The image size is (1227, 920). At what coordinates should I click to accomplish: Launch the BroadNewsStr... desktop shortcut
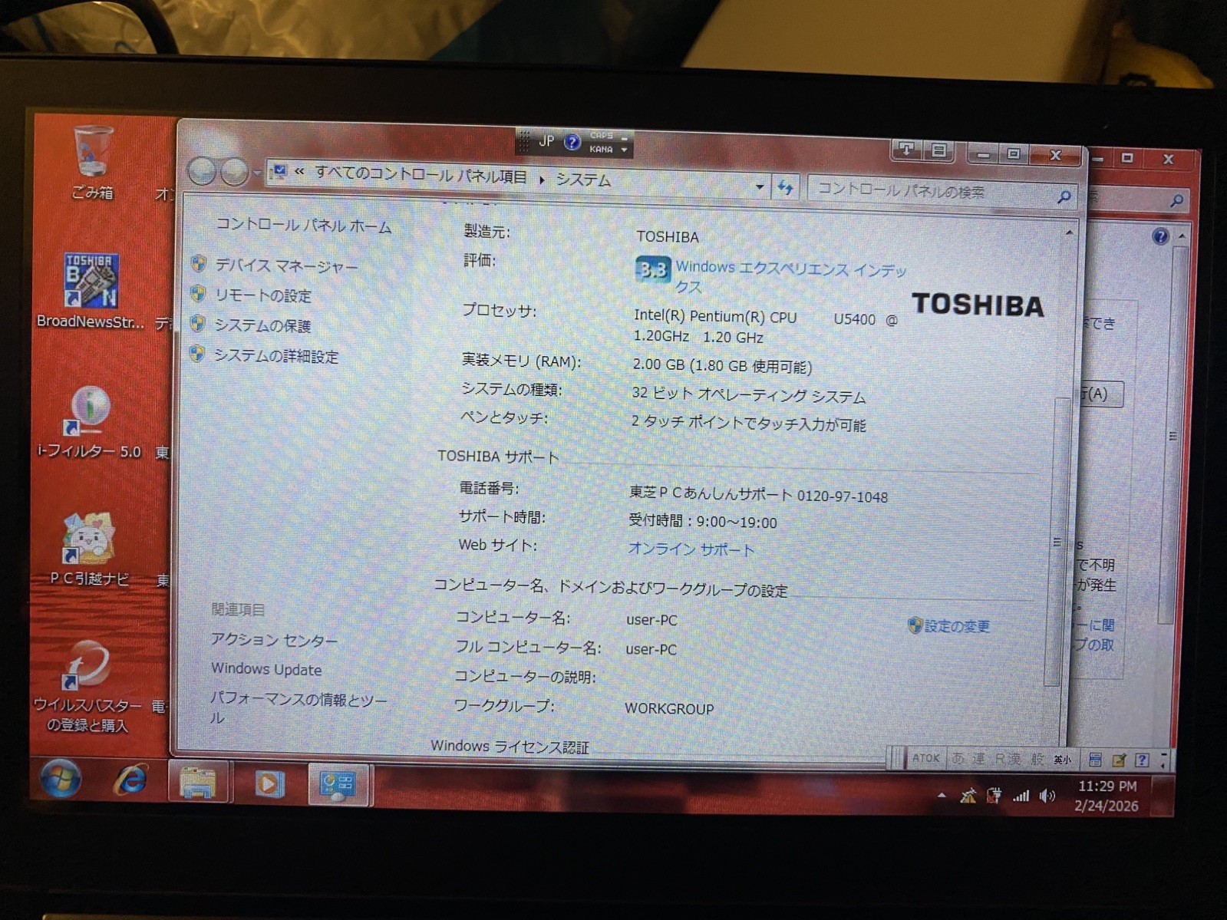click(x=91, y=291)
